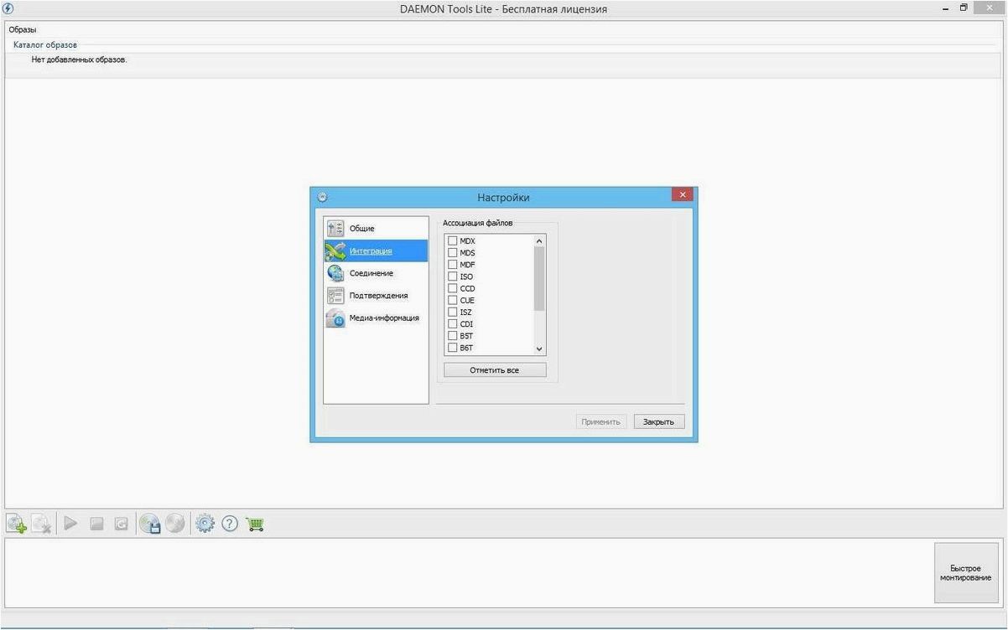1008x630 pixels.
Task: Select the Интеграция settings section
Action: coord(376,250)
